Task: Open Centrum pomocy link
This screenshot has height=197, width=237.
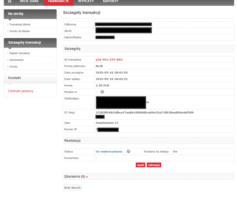Action: [21, 91]
